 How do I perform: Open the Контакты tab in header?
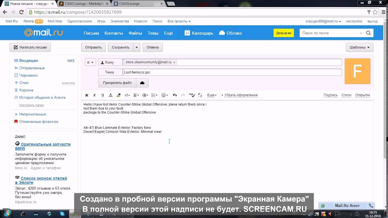tap(114, 33)
